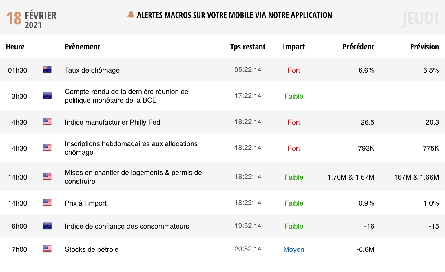
Task: Click US flag next to housing starts
Action: (x=47, y=177)
